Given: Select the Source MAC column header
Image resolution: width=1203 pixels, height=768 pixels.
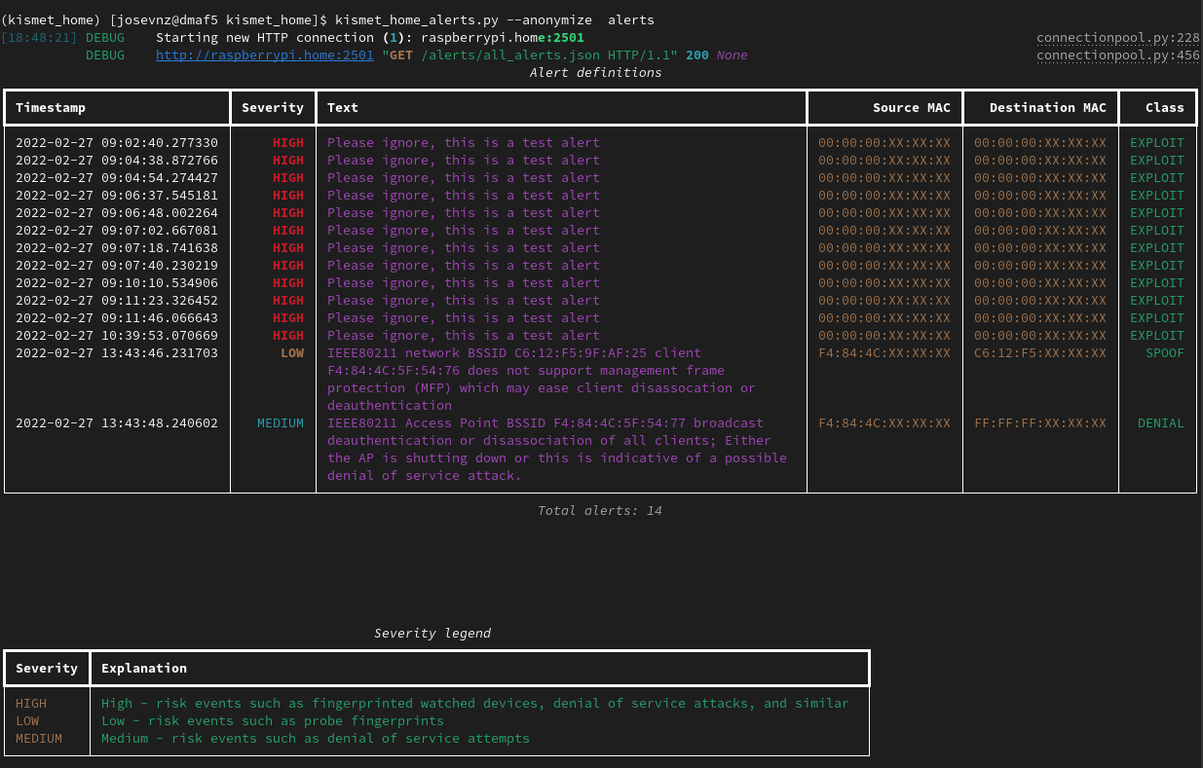Looking at the screenshot, I should [x=911, y=108].
